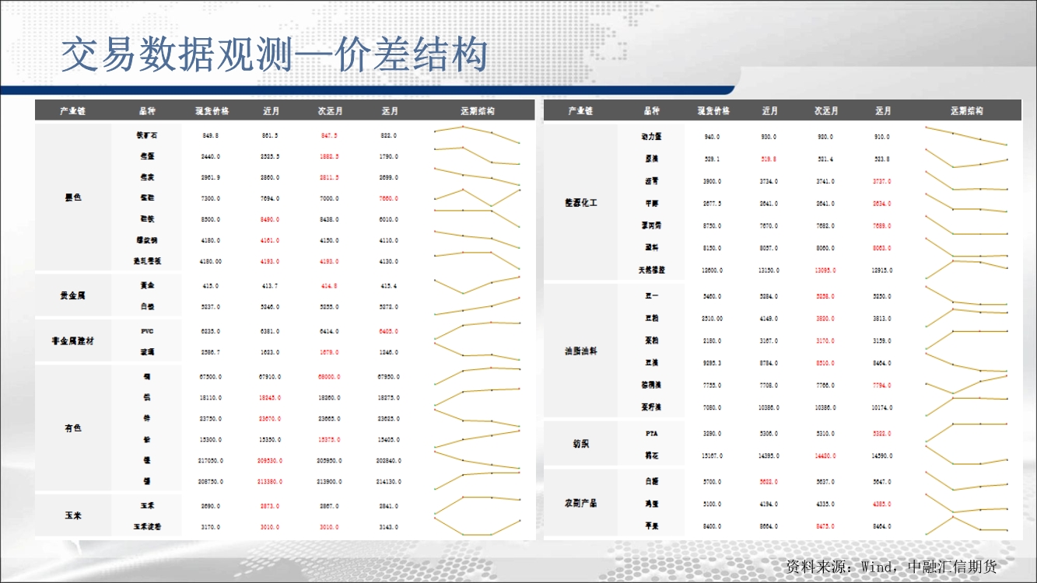Click spot price value 12600.0

711,270
